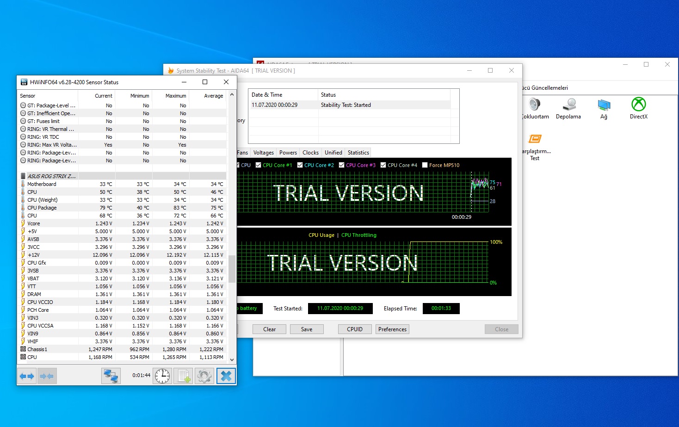This screenshot has width=679, height=427.
Task: Click the Save button in stability test
Action: 307,329
